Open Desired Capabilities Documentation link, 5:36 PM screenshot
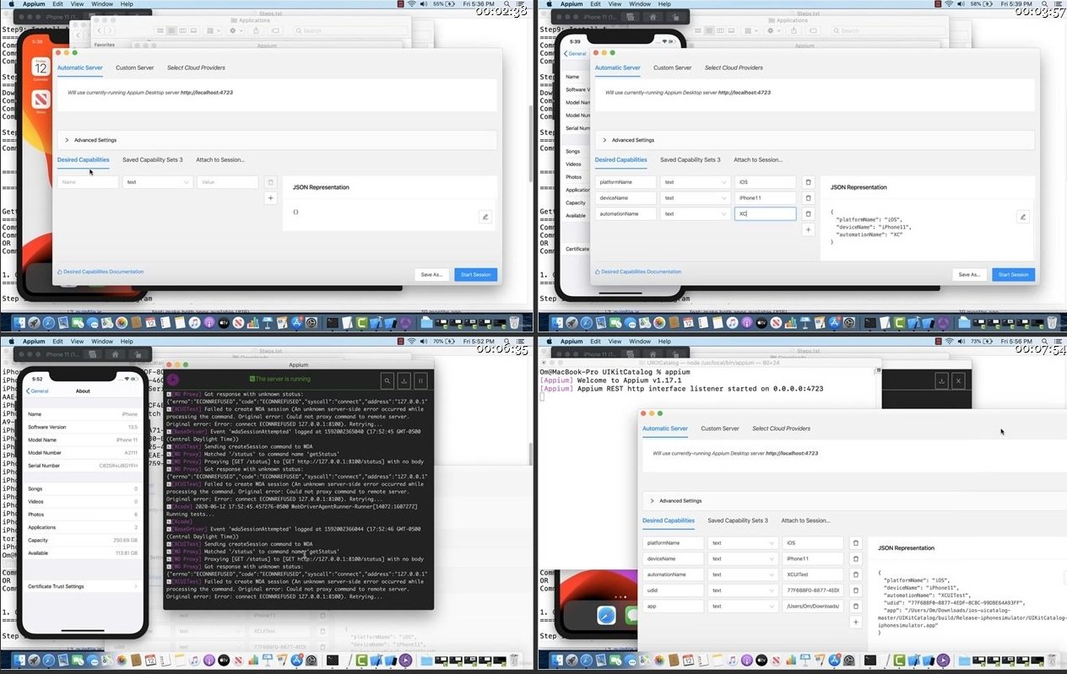 click(100, 272)
